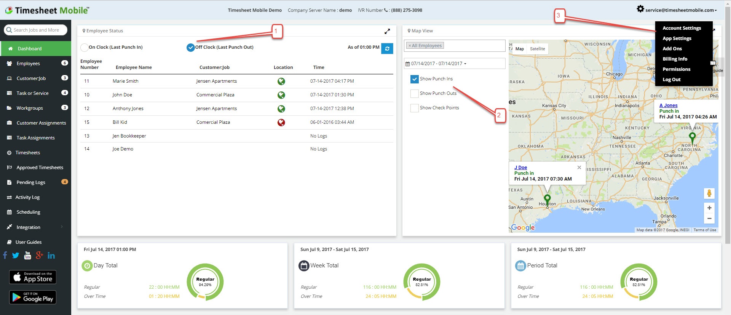This screenshot has height=315, width=731.
Task: Open Approved Timesheets sidebar item
Action: point(35,167)
